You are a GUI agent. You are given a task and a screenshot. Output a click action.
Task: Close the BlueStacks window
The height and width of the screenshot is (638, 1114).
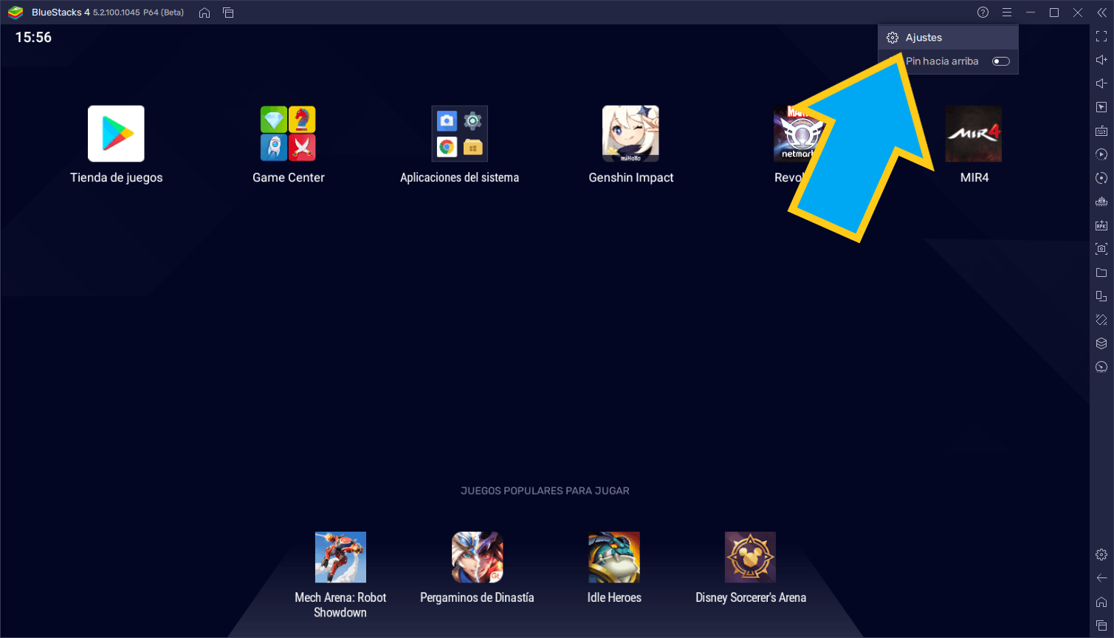[1078, 13]
